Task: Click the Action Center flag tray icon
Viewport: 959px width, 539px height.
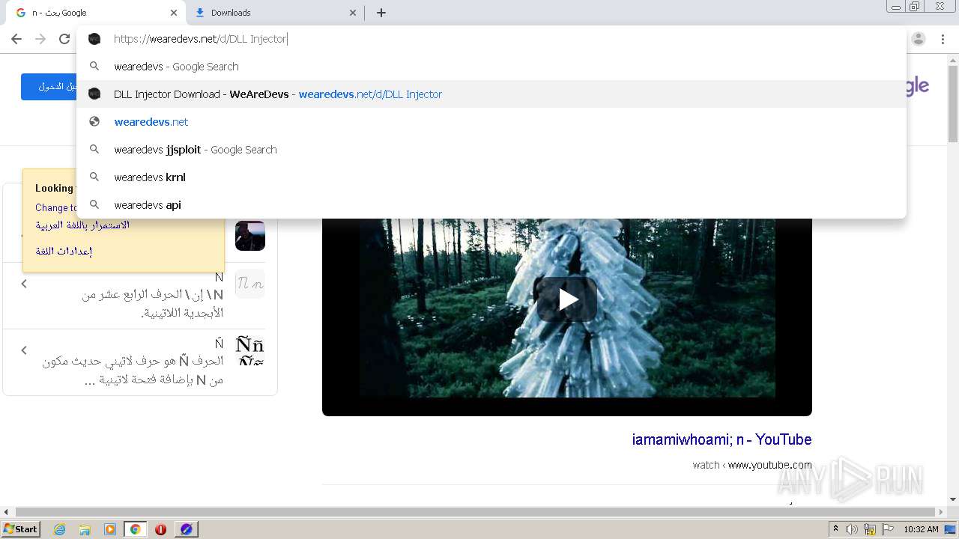Action: tap(887, 529)
